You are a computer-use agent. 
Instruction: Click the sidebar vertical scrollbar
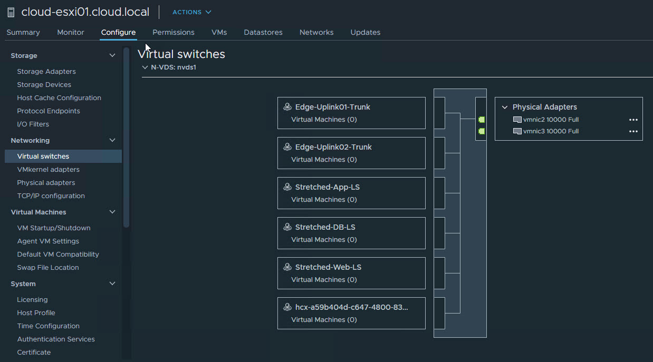(x=126, y=137)
